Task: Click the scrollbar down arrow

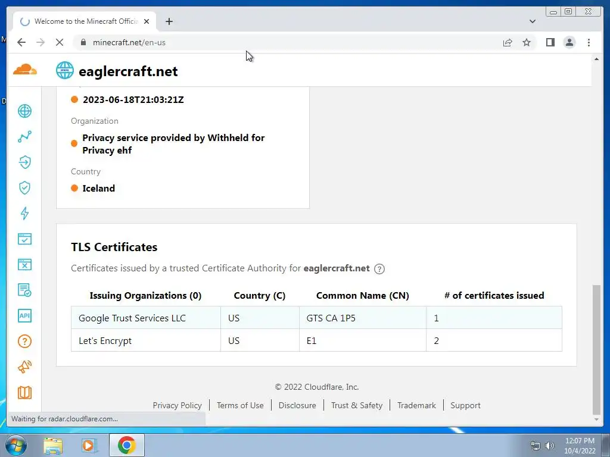Action: point(596,420)
